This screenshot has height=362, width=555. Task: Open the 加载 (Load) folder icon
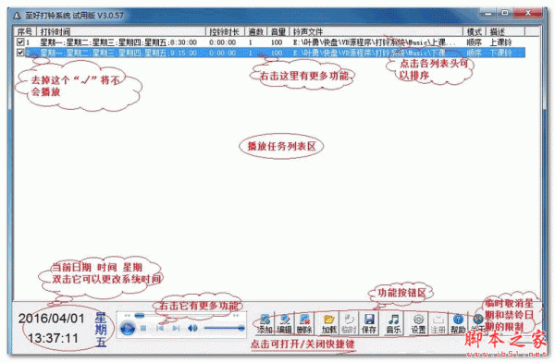(328, 323)
